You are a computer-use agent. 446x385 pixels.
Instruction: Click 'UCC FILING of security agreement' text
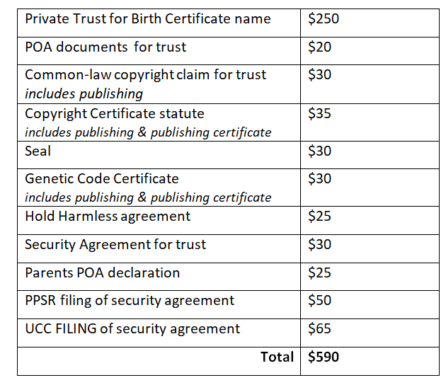[x=132, y=328]
